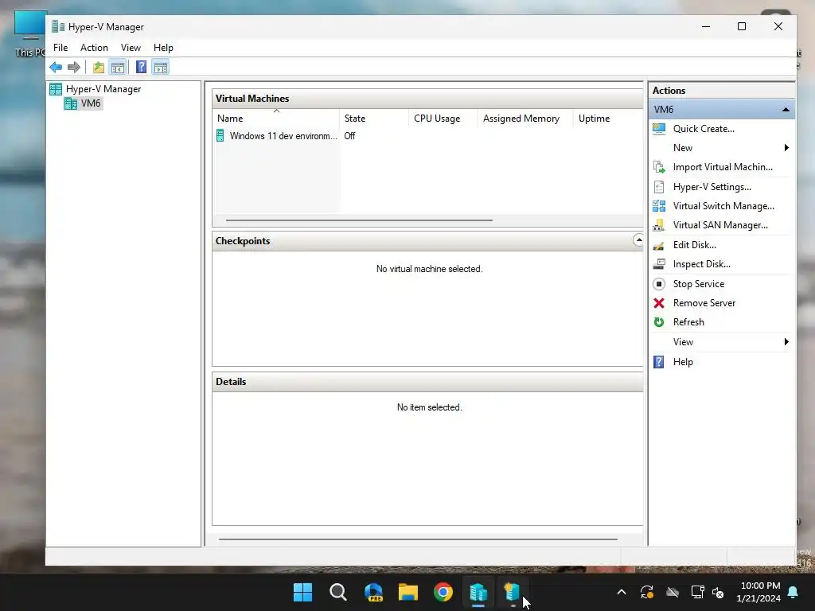The height and width of the screenshot is (611, 815).
Task: Open Virtual SAN Manager action
Action: 719,225
